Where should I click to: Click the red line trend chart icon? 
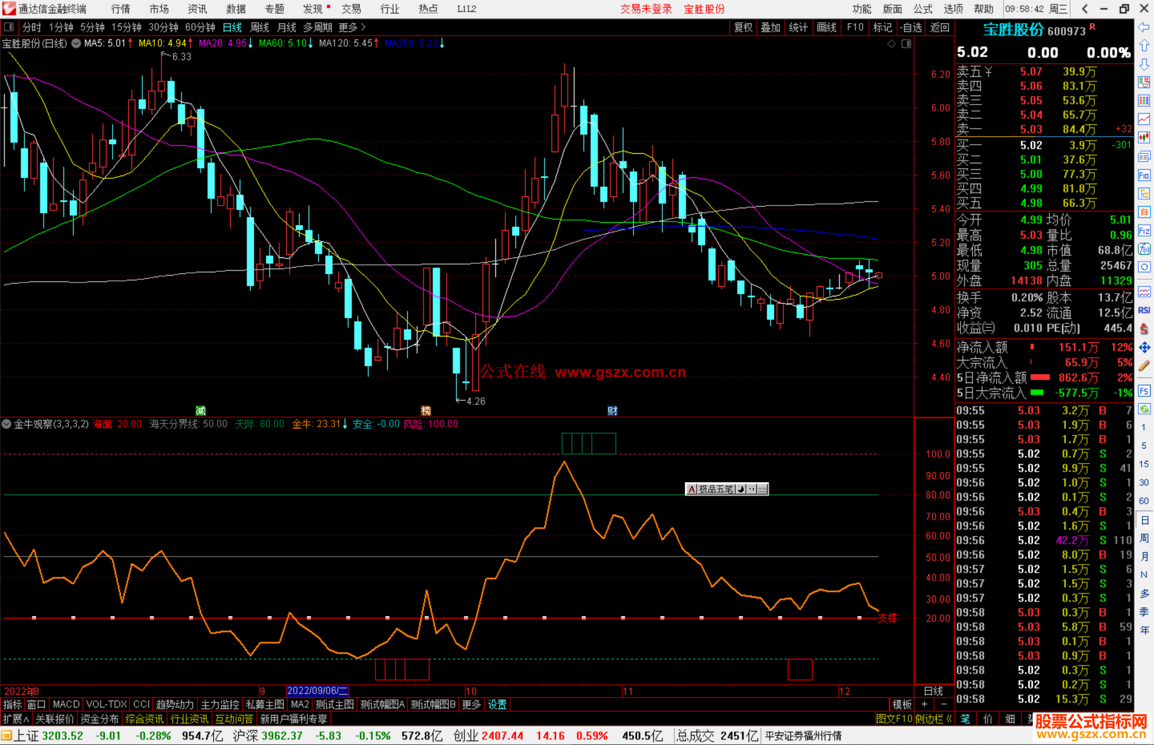pos(1144,119)
